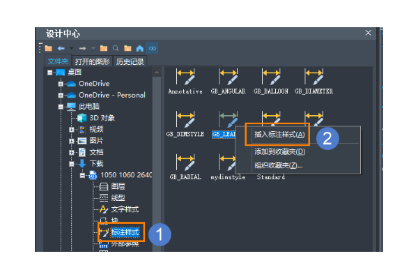Select the 标注样式 tree item
418x279 pixels.
(x=125, y=232)
